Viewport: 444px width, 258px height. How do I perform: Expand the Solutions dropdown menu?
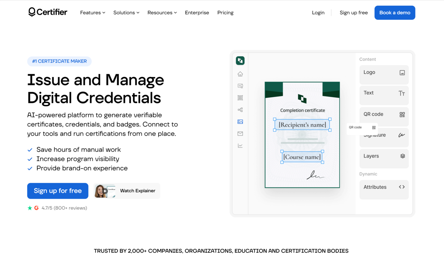pos(126,13)
